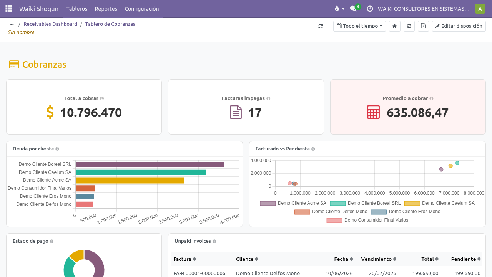Export dashboard with the PDF icon button
The height and width of the screenshot is (277, 492).
(423, 26)
